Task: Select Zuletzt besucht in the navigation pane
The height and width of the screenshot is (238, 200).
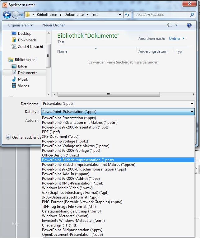Action: tap(30, 47)
